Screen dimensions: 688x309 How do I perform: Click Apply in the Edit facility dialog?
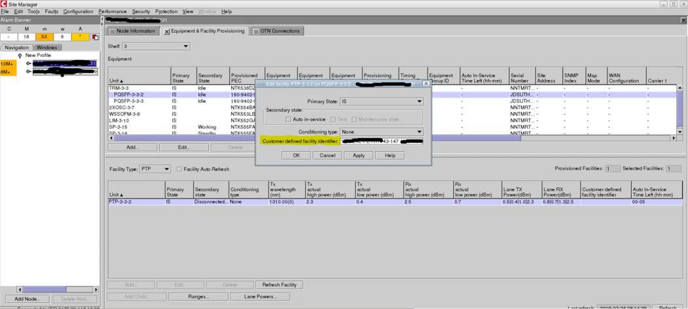pyautogui.click(x=358, y=155)
